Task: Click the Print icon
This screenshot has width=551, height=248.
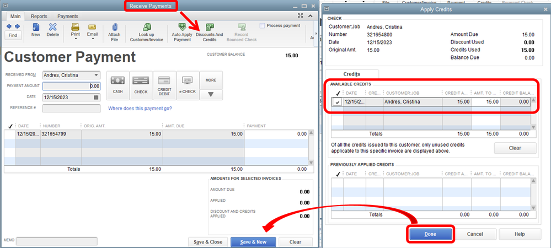Action: click(75, 27)
